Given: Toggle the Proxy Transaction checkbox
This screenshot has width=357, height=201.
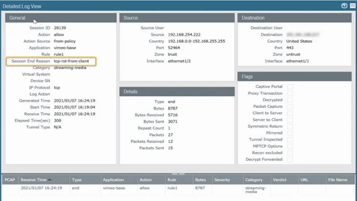Looking at the screenshot, I should point(290,93).
